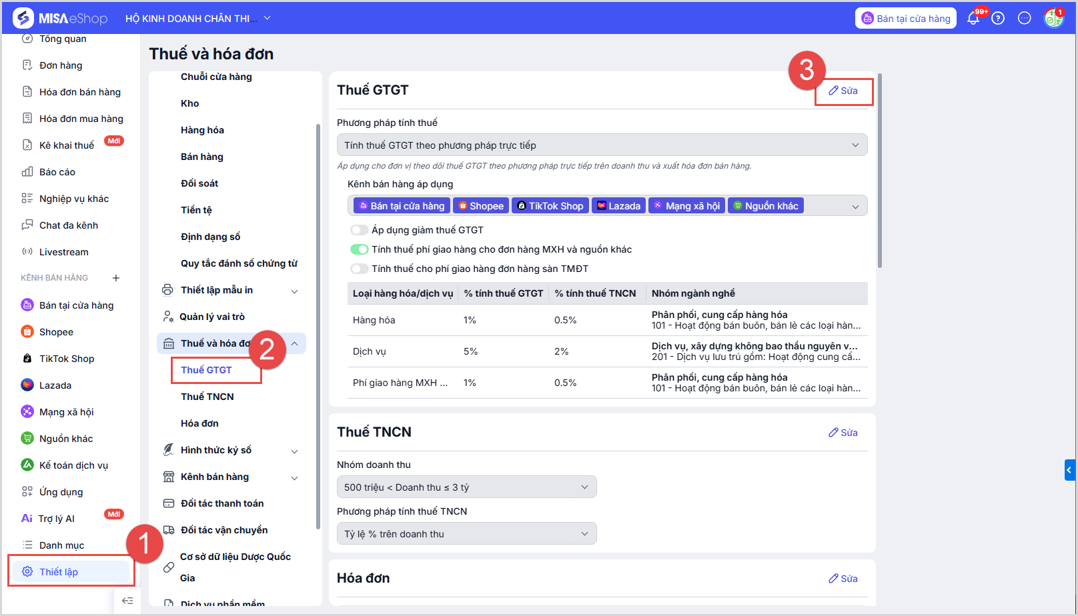
Task: Open the chat bubble messages icon
Action: coord(1025,19)
